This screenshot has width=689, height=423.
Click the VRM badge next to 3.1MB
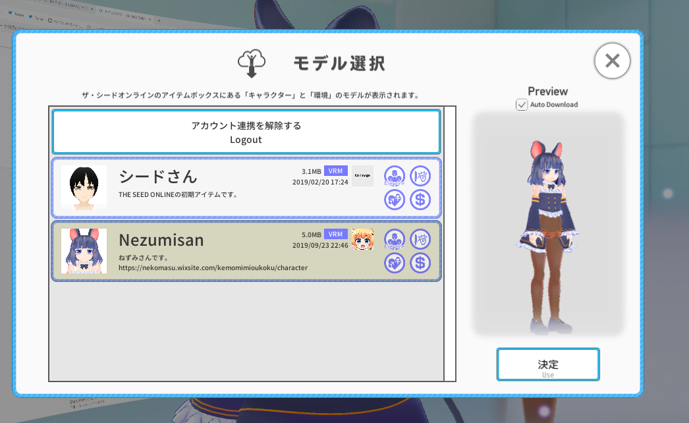[x=337, y=169]
